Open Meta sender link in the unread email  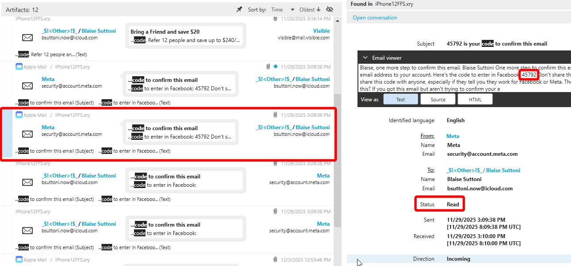(x=48, y=79)
